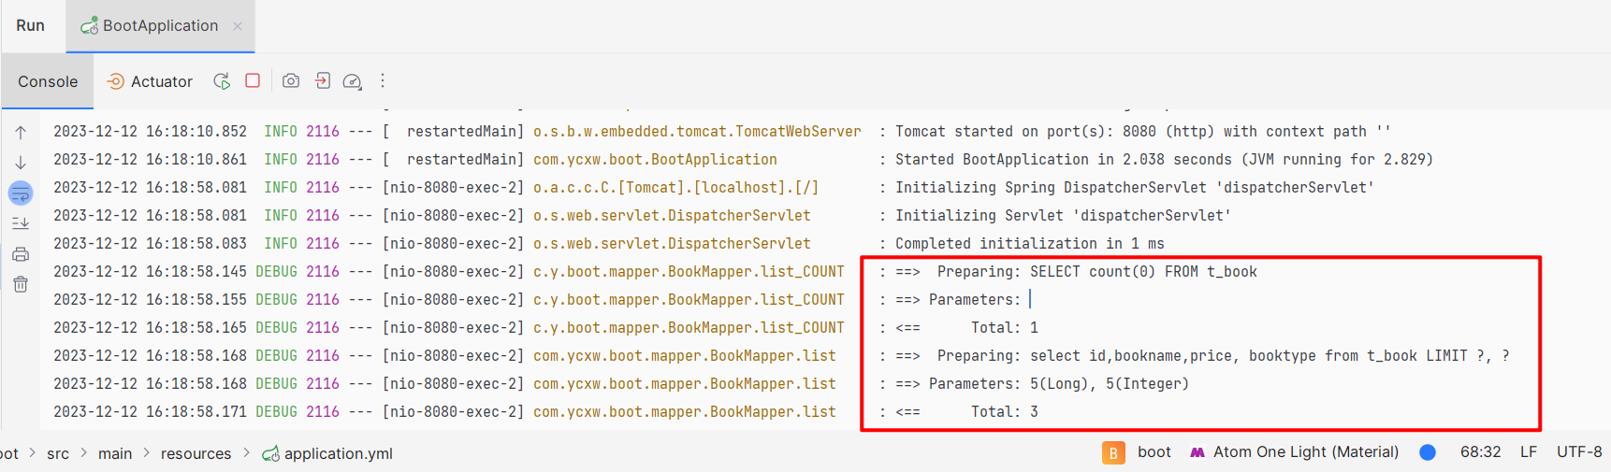Change the LF line separator

coord(1529,451)
